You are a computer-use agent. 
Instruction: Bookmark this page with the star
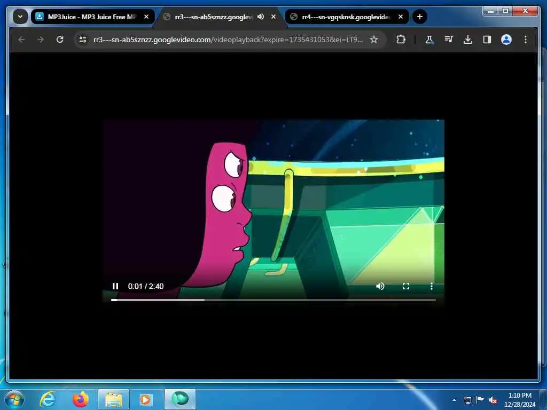[x=374, y=40]
